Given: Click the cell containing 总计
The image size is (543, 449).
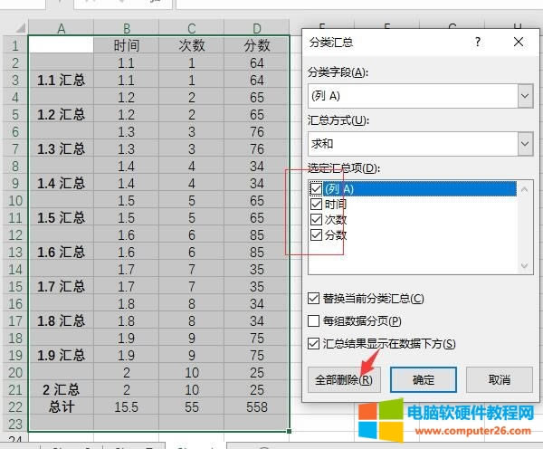Looking at the screenshot, I should (x=61, y=406).
